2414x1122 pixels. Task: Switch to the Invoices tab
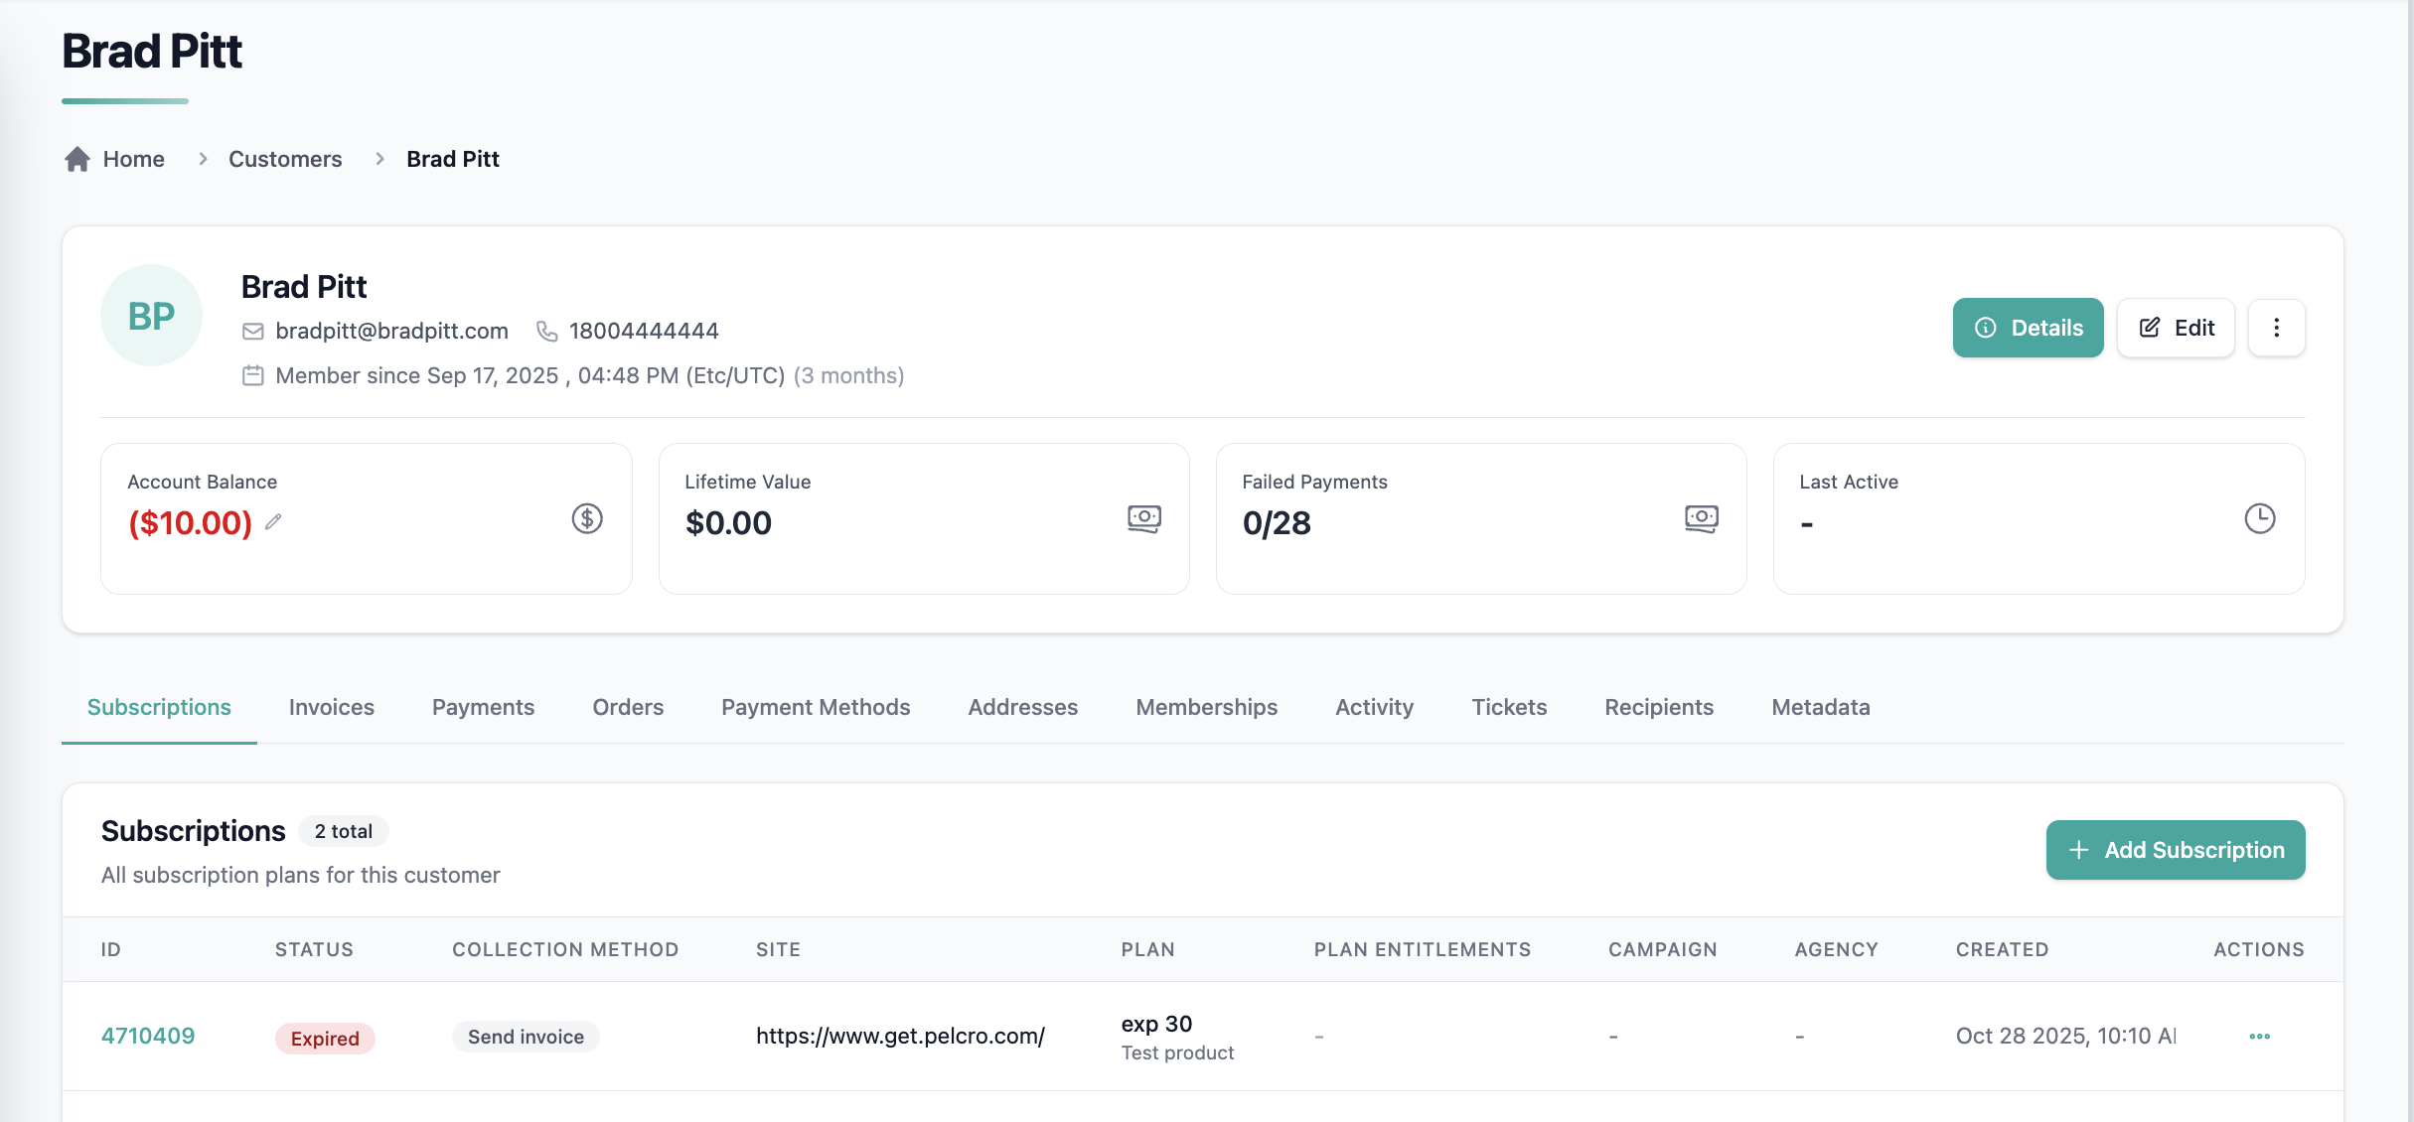click(x=332, y=707)
